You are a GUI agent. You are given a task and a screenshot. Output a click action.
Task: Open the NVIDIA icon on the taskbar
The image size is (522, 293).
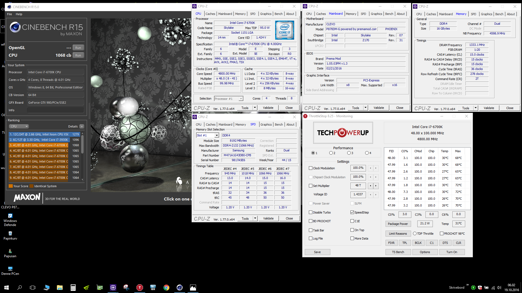[86, 288]
